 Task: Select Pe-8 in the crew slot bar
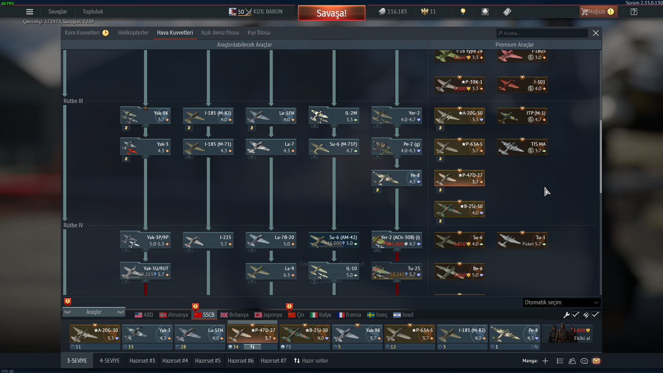pyautogui.click(x=515, y=334)
